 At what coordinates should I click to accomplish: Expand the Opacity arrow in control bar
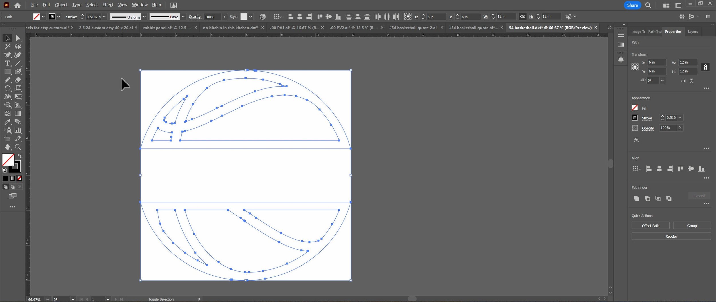click(224, 17)
